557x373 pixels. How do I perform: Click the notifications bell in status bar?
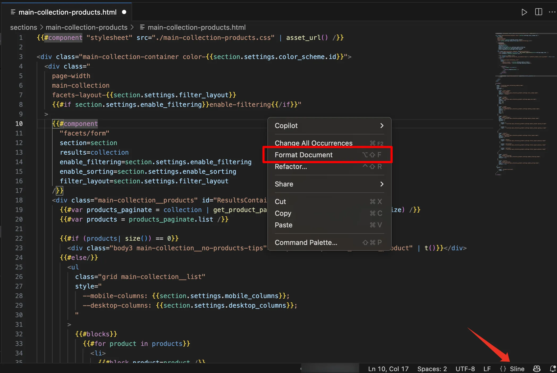click(552, 369)
